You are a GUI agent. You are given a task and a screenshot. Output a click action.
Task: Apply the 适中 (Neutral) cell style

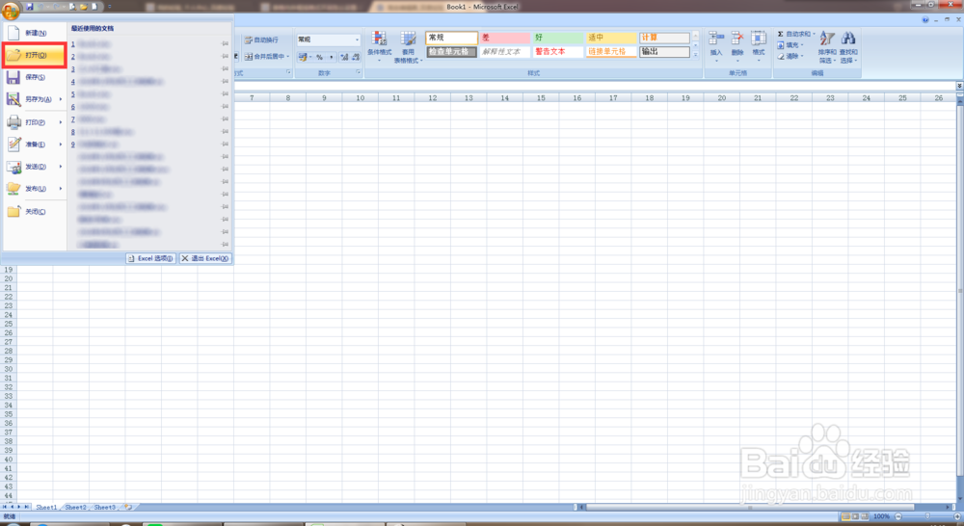[611, 39]
